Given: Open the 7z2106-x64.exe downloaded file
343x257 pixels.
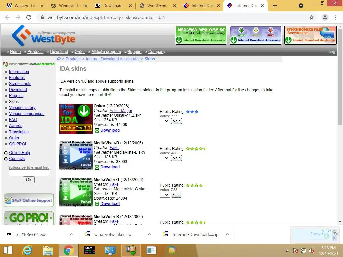Looking at the screenshot, I should tap(31, 234).
